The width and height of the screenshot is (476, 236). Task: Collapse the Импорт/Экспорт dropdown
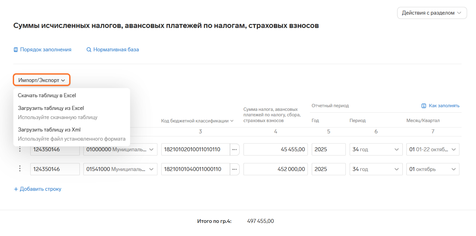pyautogui.click(x=42, y=80)
